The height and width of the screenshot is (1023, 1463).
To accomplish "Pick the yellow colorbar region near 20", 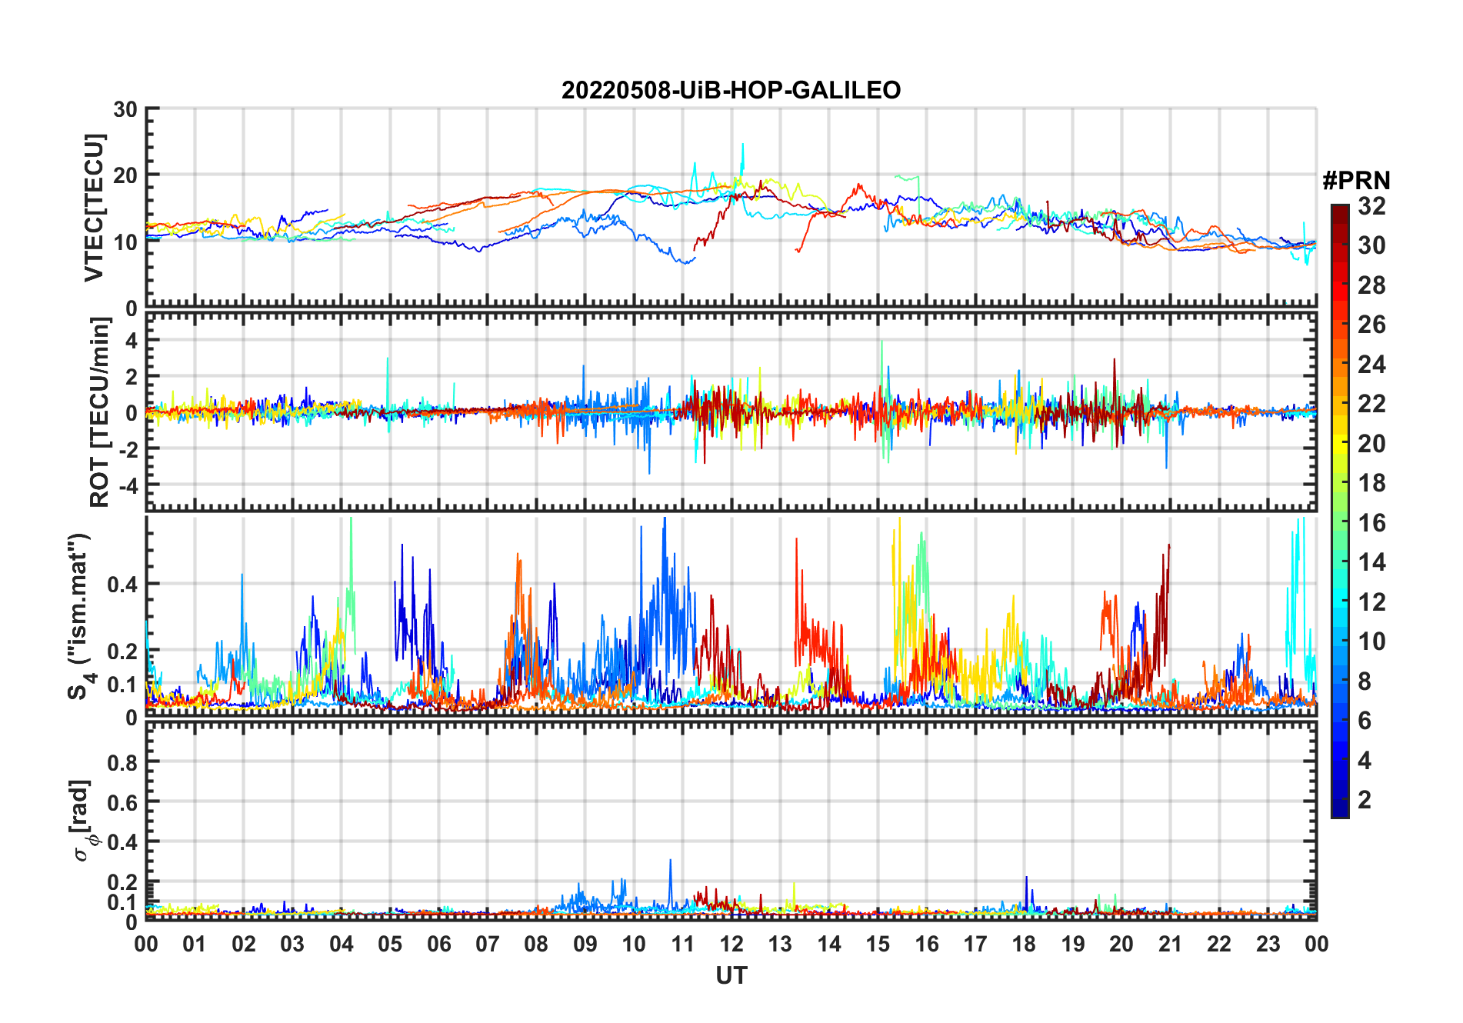I will tap(1340, 444).
